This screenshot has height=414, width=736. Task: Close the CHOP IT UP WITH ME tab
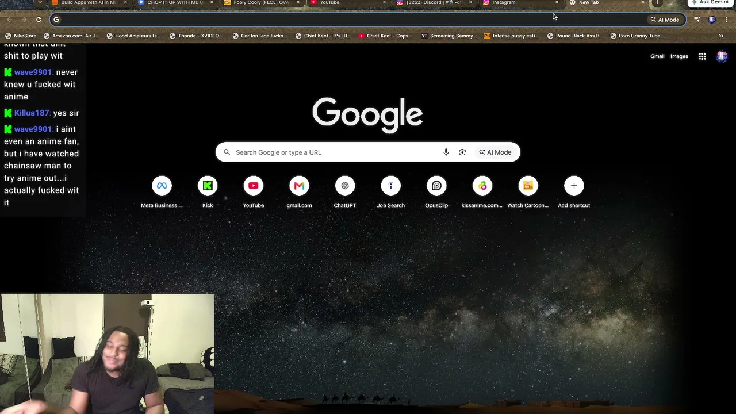click(x=212, y=2)
